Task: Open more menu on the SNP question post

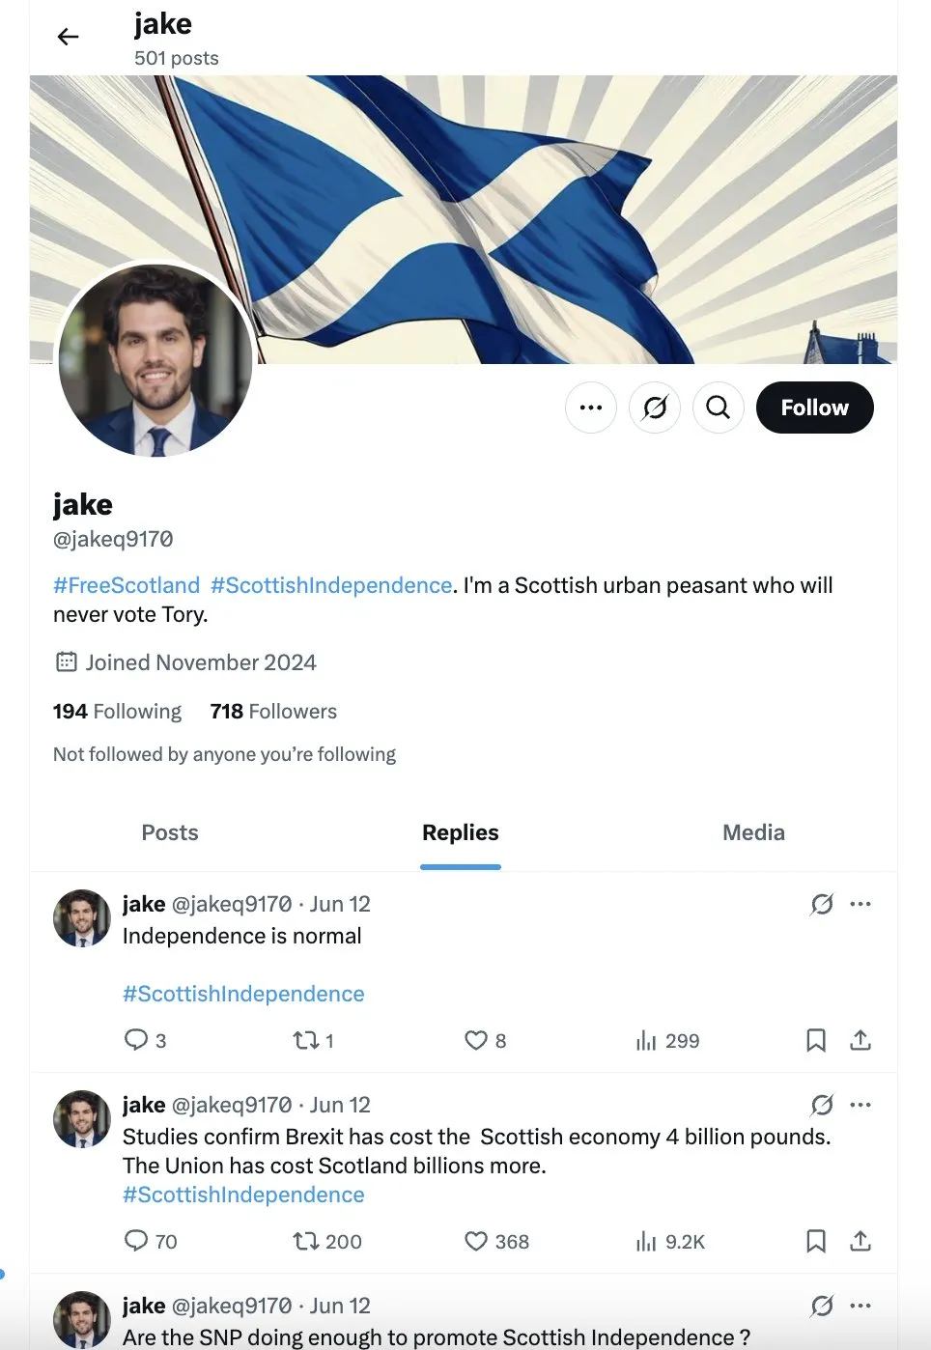Action: 860,1306
